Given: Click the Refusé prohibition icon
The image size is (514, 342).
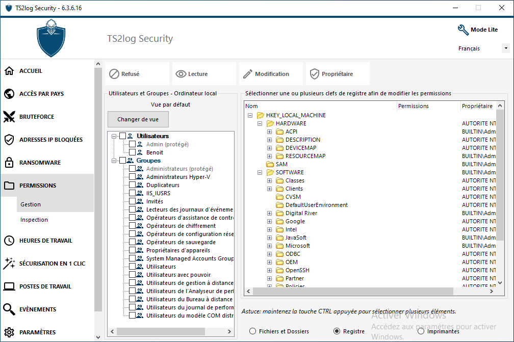Looking at the screenshot, I should [114, 74].
